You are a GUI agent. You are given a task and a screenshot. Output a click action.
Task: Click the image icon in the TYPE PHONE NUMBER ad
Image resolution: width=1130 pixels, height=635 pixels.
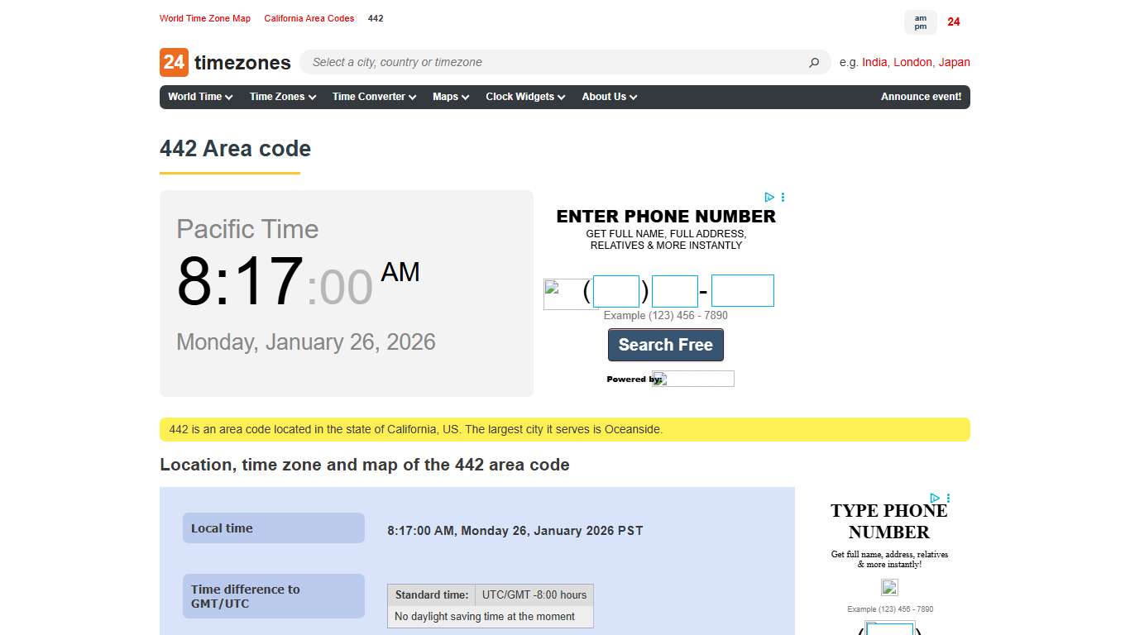click(888, 587)
